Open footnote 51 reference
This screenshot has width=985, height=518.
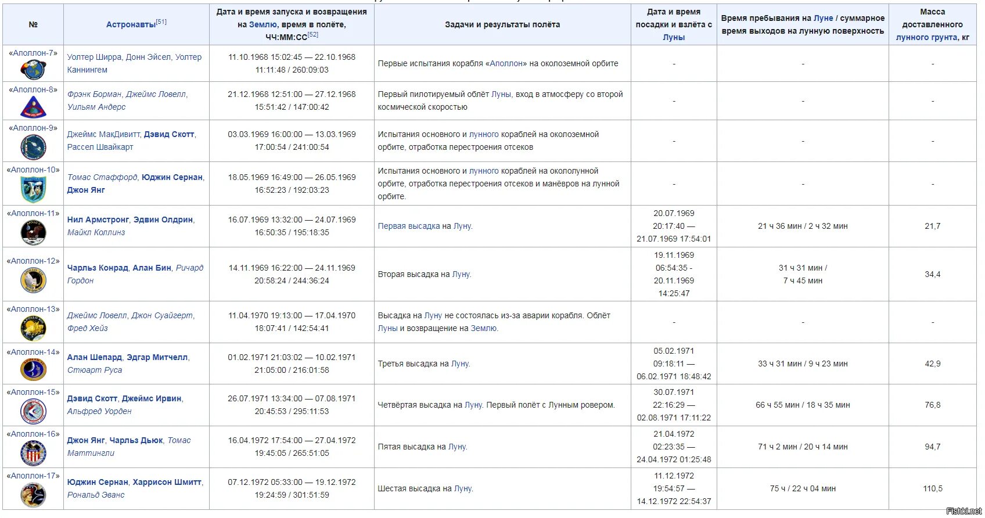point(161,21)
